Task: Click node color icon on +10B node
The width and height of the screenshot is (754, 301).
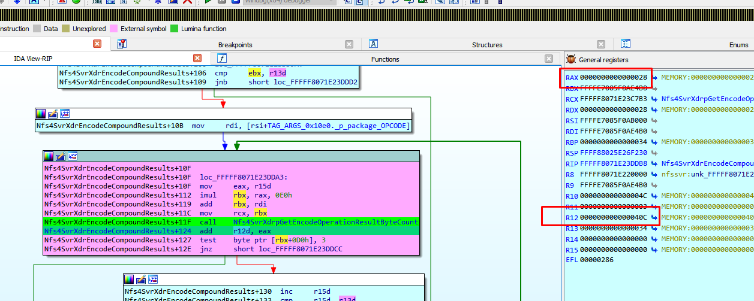Action: pyautogui.click(x=41, y=114)
